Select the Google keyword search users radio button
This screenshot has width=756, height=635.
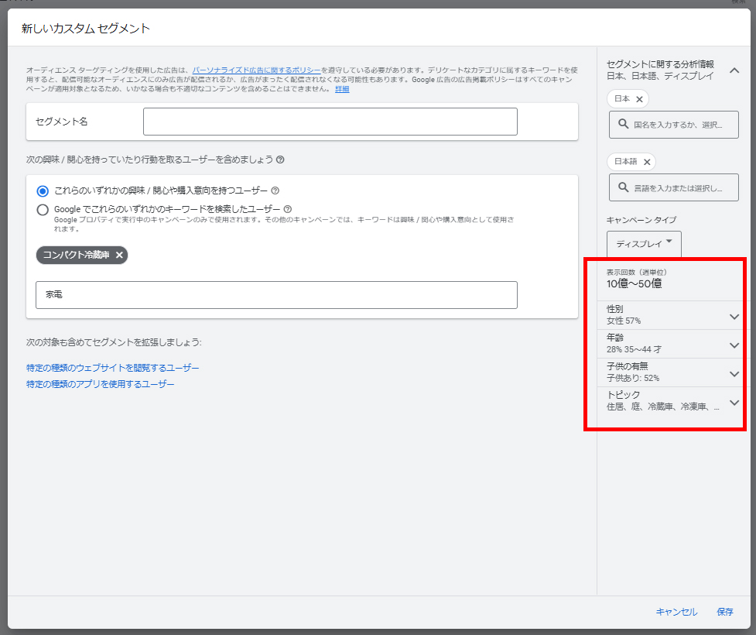point(43,209)
